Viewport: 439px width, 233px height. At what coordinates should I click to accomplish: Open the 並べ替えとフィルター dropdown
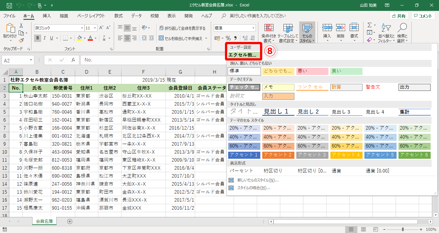click(387, 33)
